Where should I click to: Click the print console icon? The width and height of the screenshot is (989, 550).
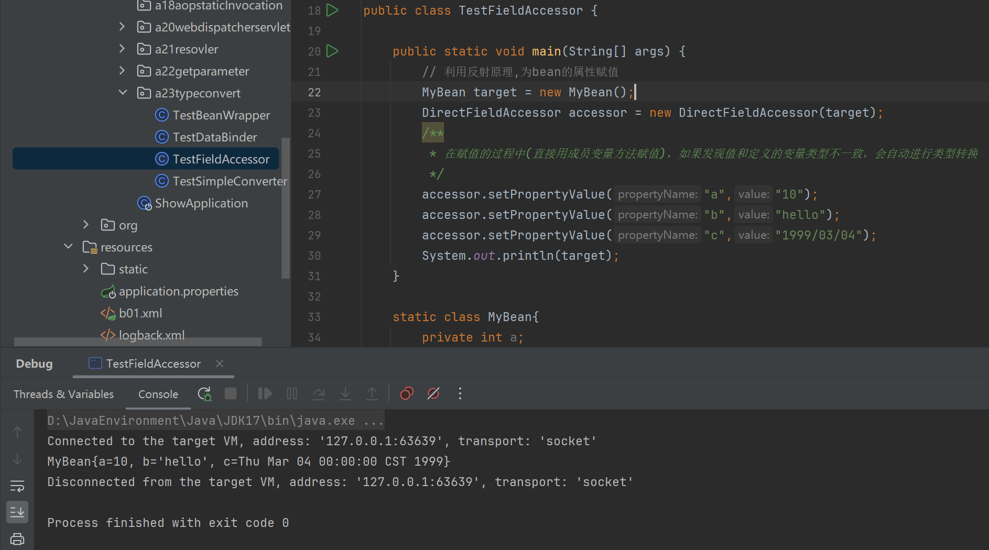(17, 538)
